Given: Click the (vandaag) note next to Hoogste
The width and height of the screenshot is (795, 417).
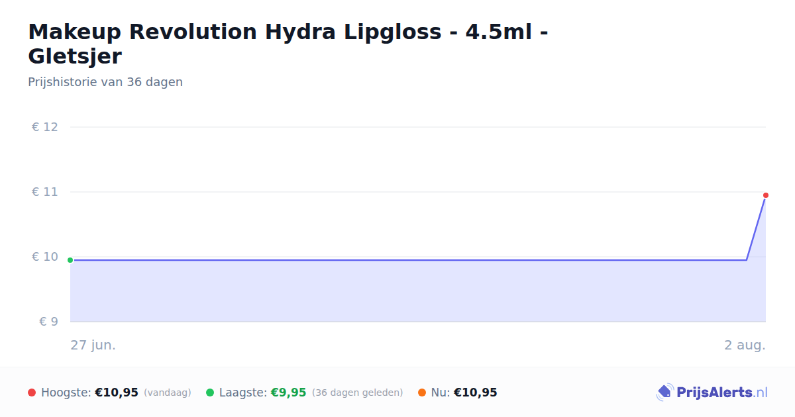Looking at the screenshot, I should pos(167,393).
